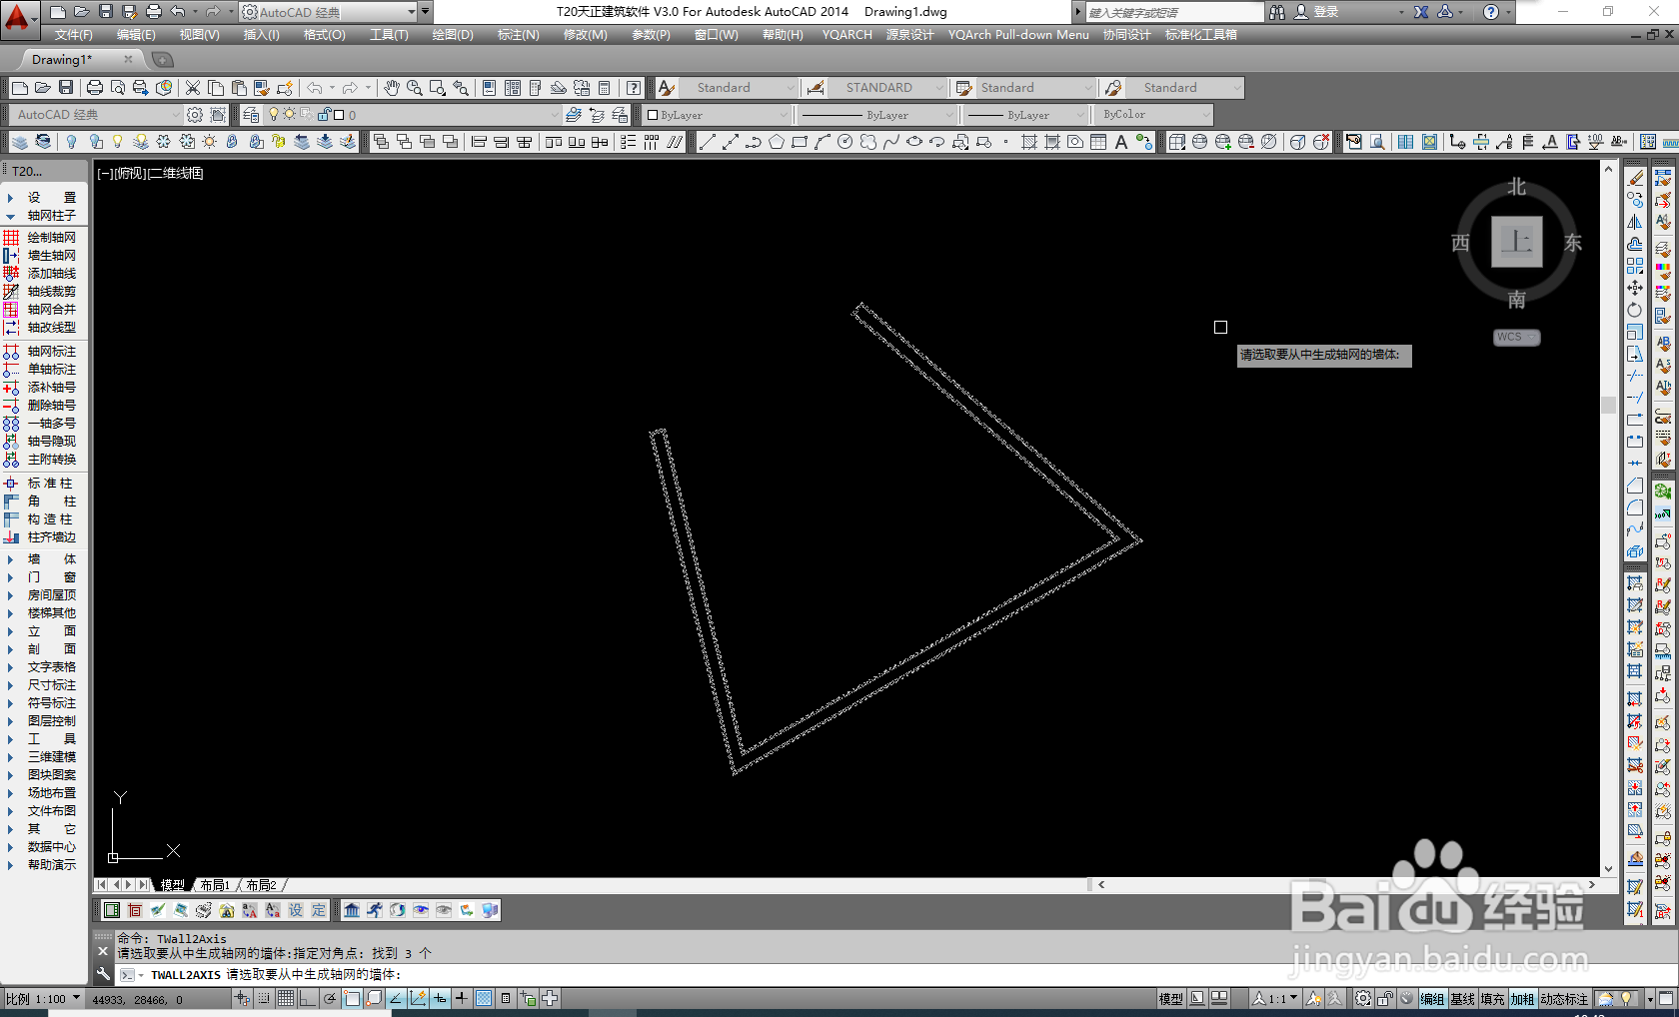The width and height of the screenshot is (1679, 1017).
Task: Click the 绘制轴网 tool icon
Action: click(12, 238)
